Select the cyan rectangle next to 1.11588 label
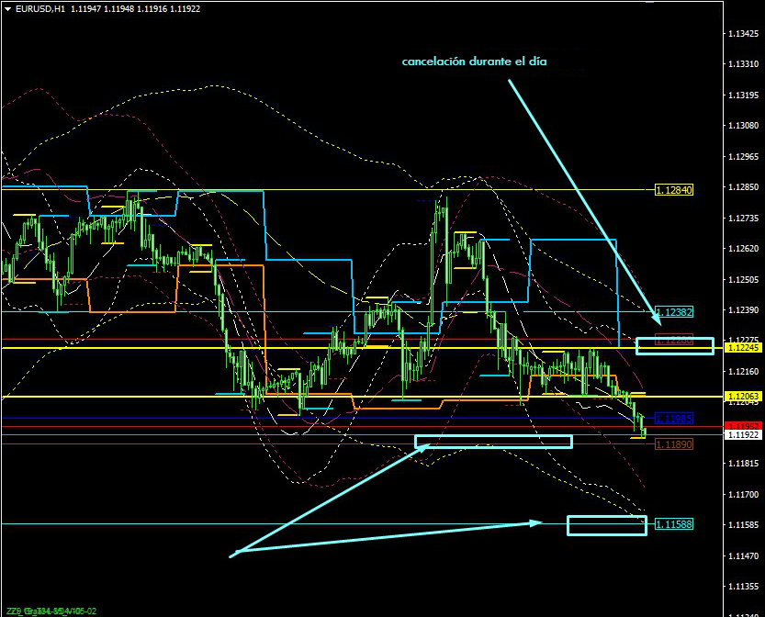This screenshot has height=617, width=765. coord(606,525)
